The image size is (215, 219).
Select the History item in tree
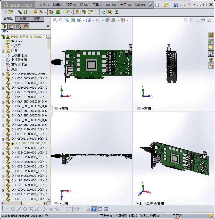(x=17, y=41)
